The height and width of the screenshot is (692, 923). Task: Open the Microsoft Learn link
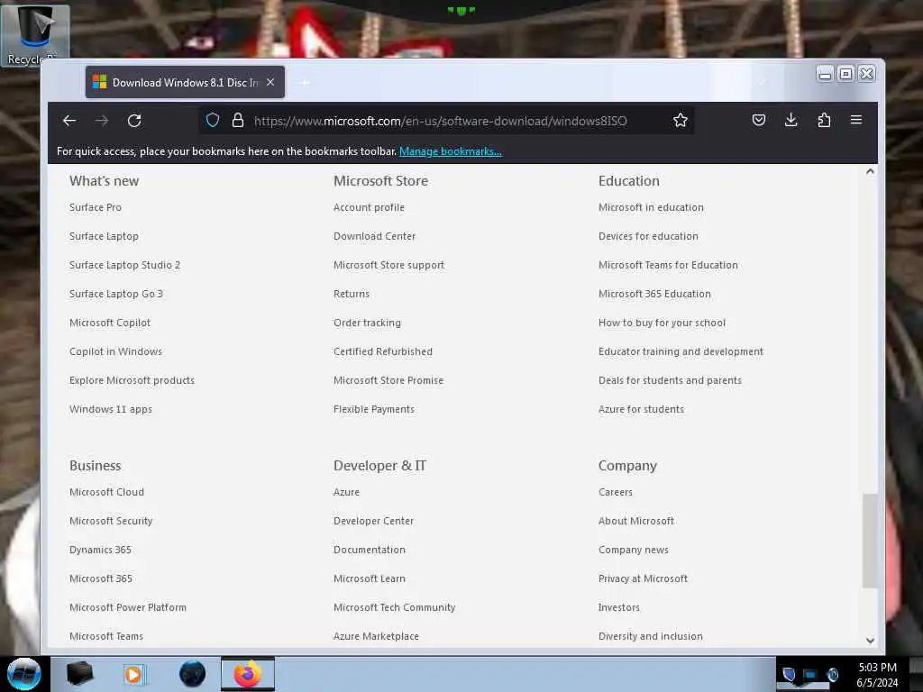(x=370, y=578)
